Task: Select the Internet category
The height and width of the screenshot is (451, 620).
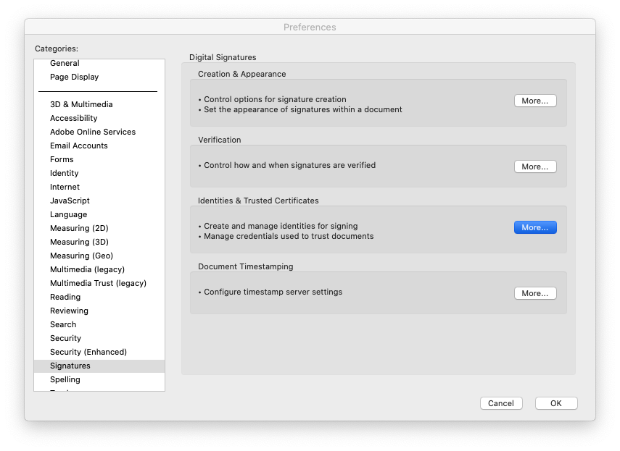Action: [65, 187]
